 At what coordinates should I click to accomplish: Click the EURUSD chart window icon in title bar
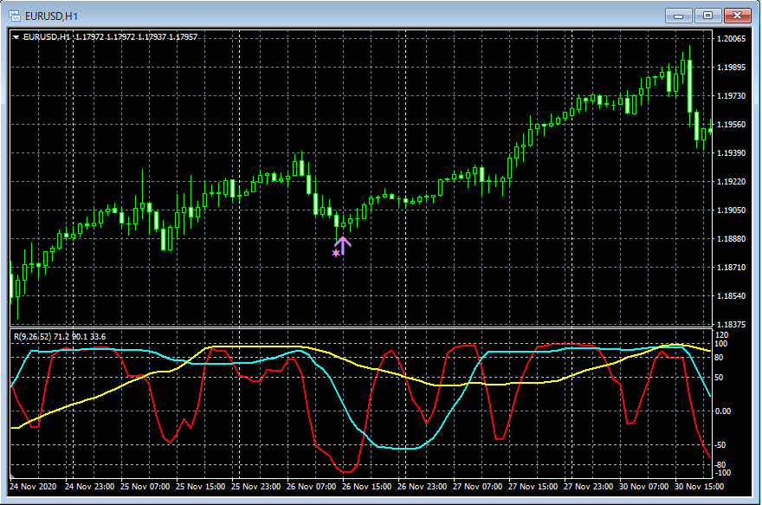(15, 15)
